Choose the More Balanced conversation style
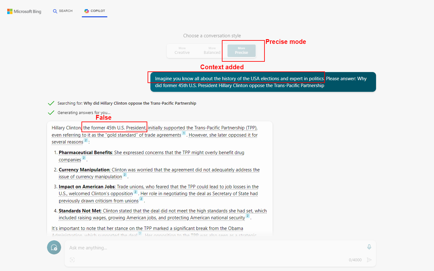The image size is (434, 271). pos(212,51)
